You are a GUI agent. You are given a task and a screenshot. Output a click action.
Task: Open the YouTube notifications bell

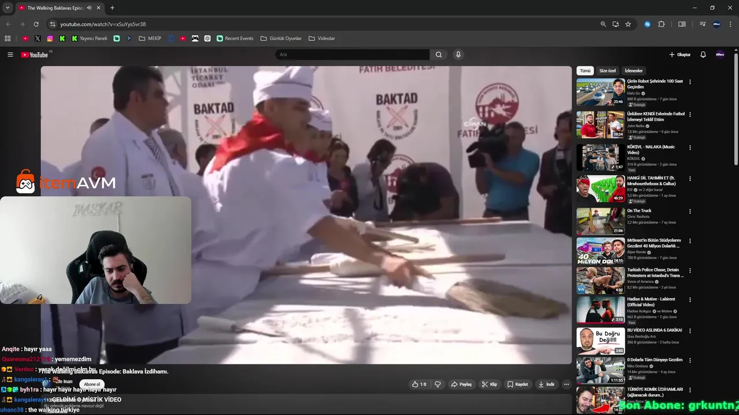pos(703,55)
